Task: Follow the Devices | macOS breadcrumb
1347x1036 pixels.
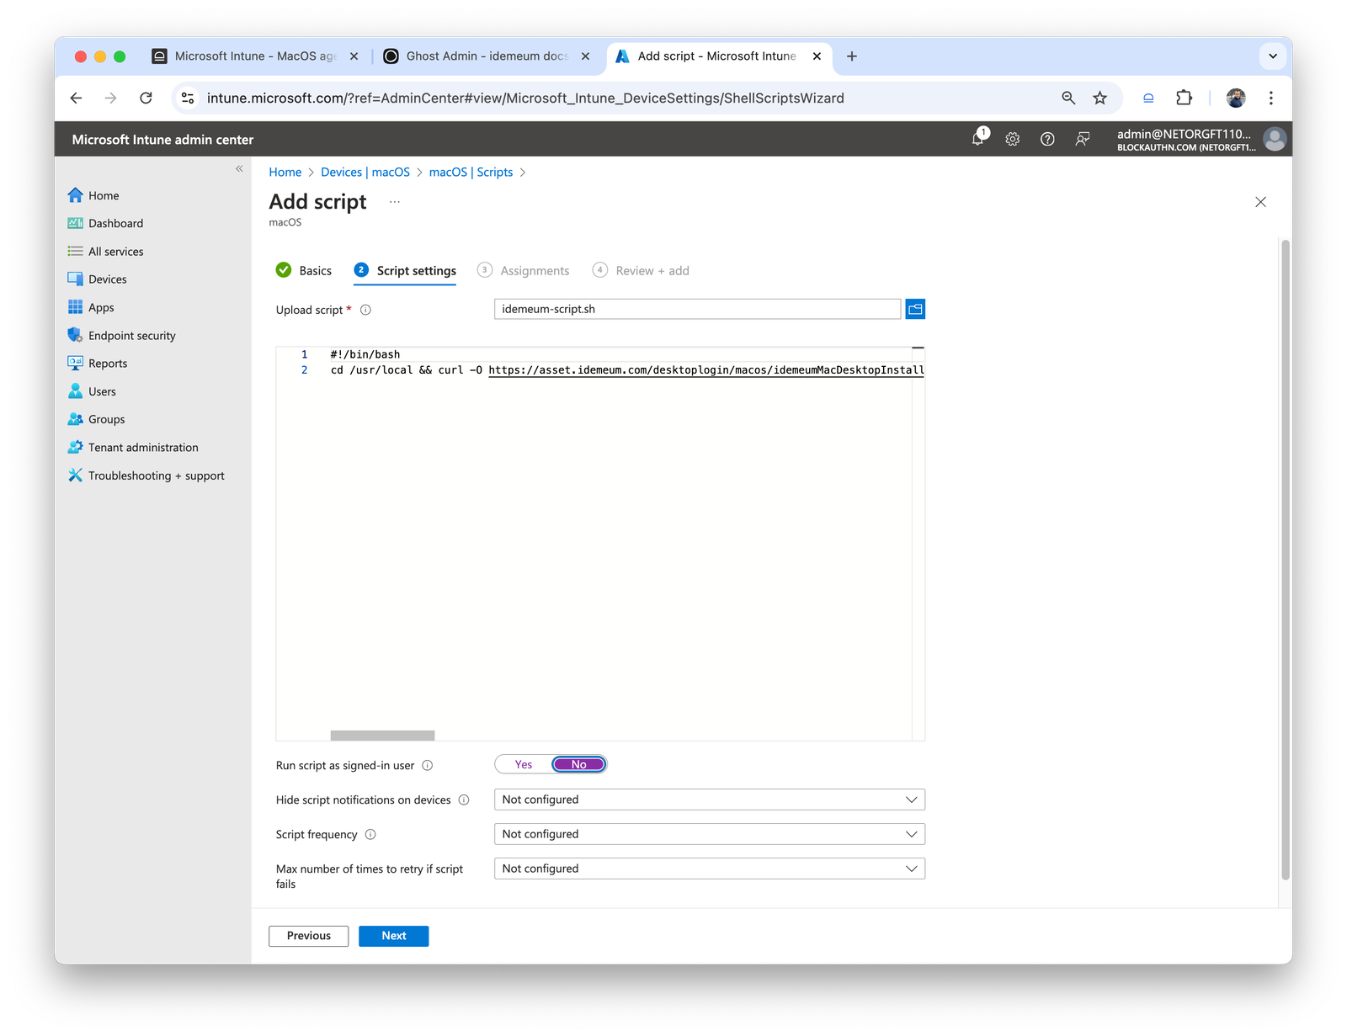Action: (x=365, y=172)
